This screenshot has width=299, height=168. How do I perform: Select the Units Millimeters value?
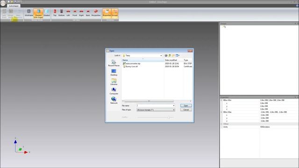265,127
